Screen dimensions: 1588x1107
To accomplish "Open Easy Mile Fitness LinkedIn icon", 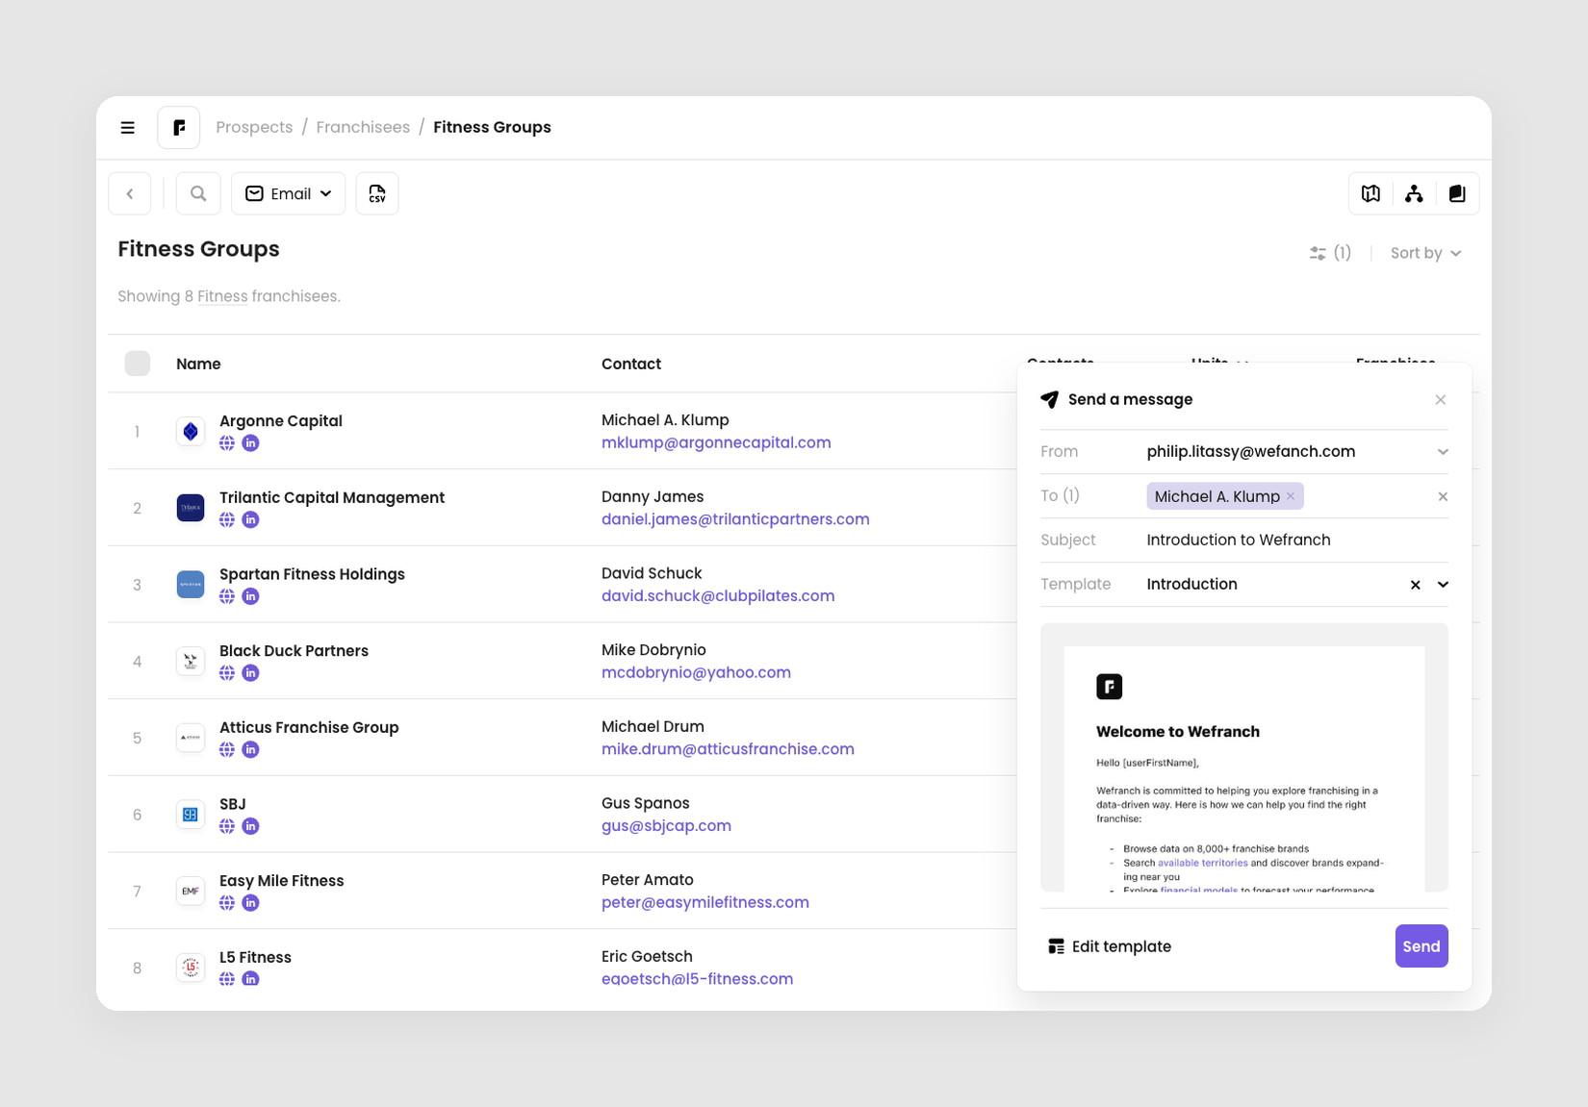I will [250, 903].
